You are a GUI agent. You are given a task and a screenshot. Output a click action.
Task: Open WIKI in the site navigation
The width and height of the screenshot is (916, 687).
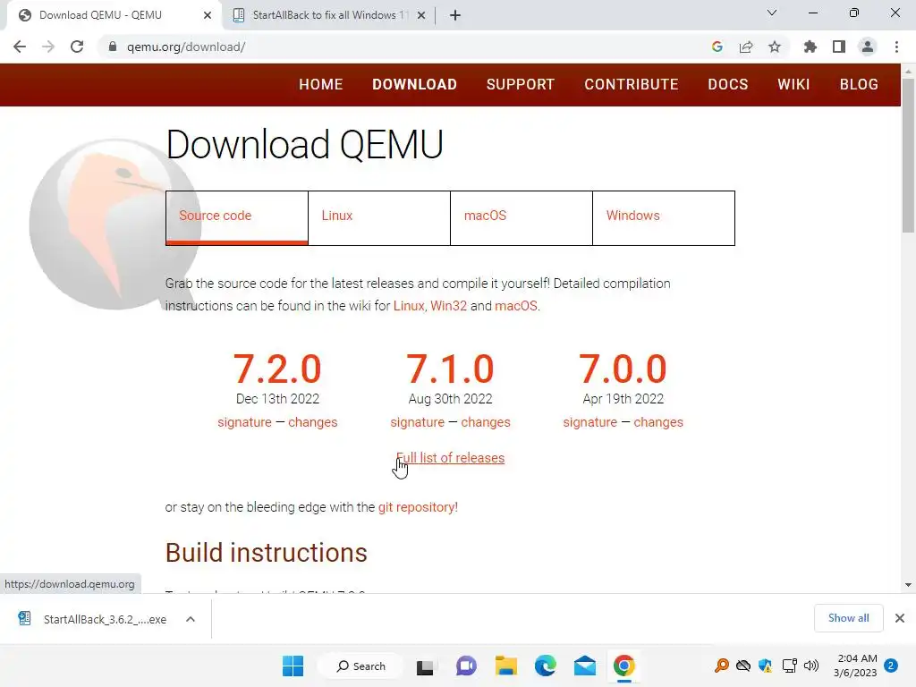coord(794,85)
